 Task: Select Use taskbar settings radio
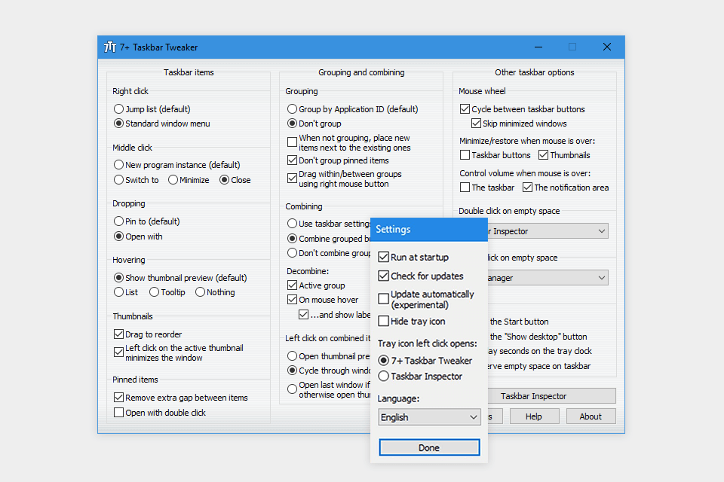click(x=292, y=224)
